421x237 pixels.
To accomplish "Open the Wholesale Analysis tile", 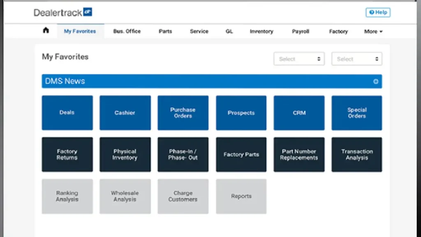I will [x=125, y=196].
